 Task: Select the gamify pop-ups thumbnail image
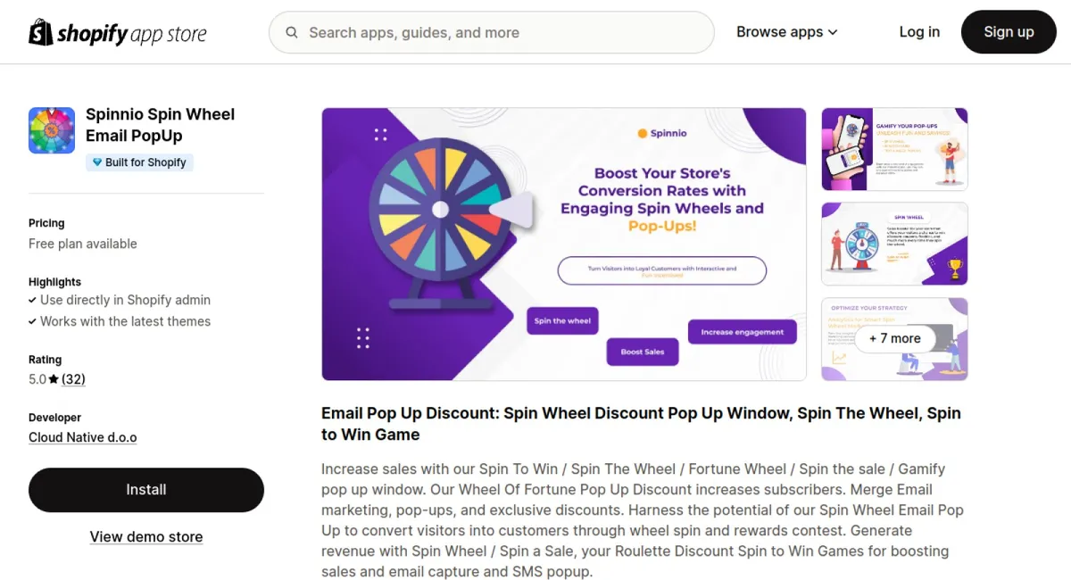893,149
